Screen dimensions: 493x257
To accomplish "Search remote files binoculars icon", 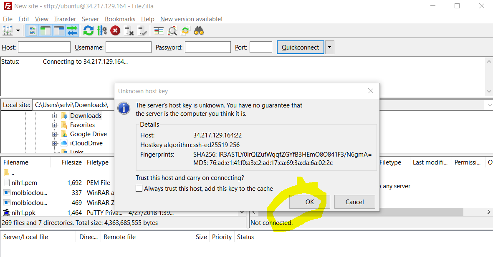I will point(199,31).
